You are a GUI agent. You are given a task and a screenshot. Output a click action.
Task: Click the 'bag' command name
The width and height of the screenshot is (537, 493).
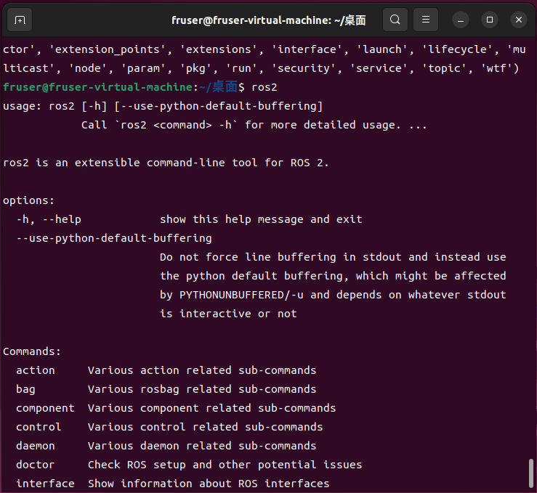(x=25, y=389)
